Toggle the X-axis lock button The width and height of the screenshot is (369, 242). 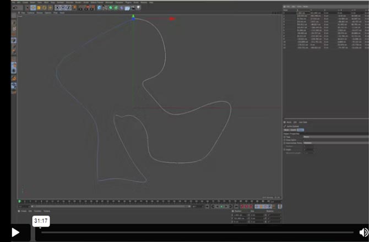57,8
